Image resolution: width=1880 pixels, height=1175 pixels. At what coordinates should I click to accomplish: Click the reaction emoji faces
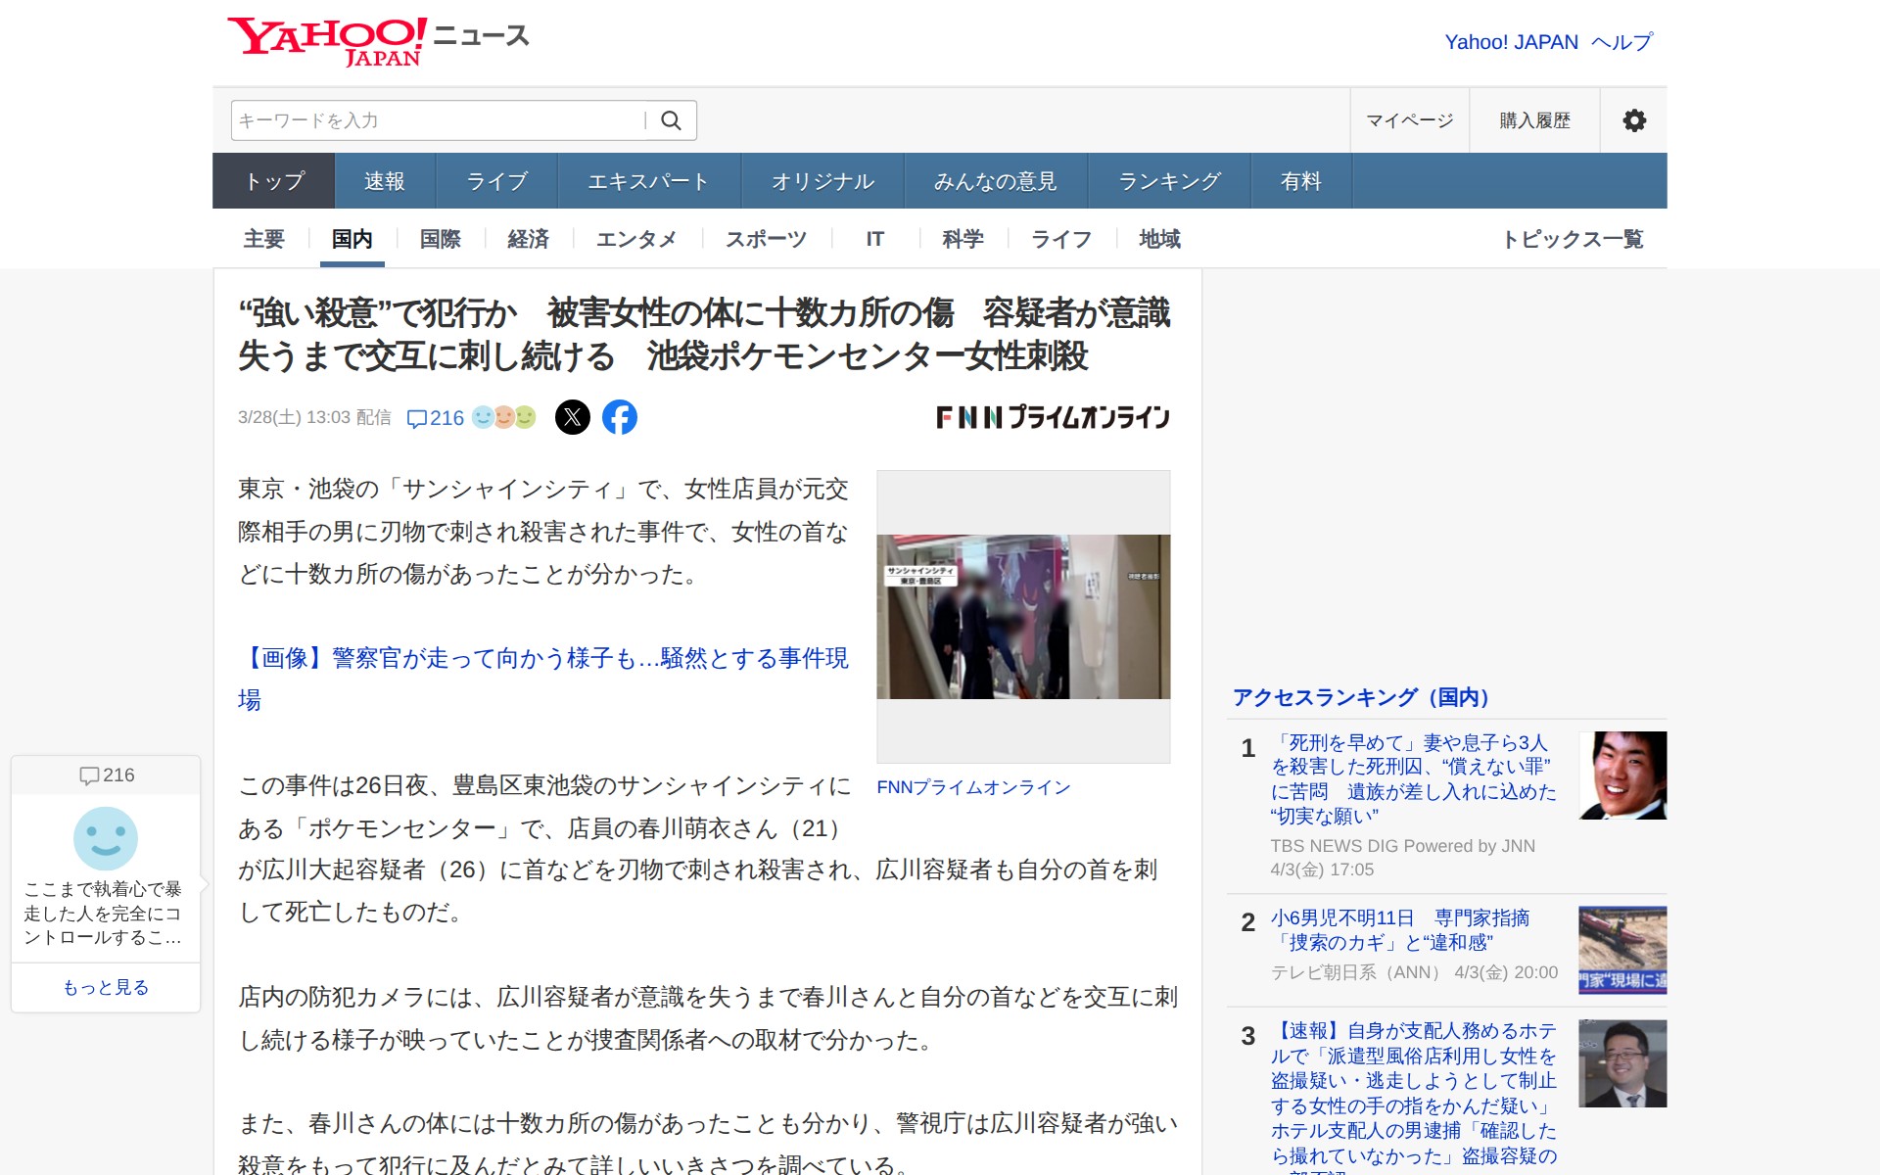pyautogui.click(x=504, y=417)
